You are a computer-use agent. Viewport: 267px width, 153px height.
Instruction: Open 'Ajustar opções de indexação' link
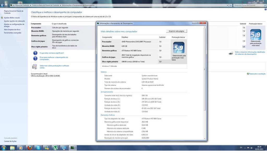click(x=15, y=21)
